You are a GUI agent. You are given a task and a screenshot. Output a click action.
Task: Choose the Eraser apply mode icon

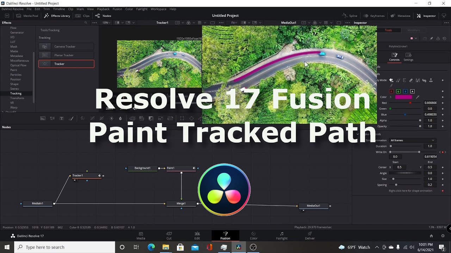[411, 80]
